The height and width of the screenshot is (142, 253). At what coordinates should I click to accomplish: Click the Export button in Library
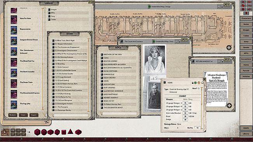[x=34, y=115]
